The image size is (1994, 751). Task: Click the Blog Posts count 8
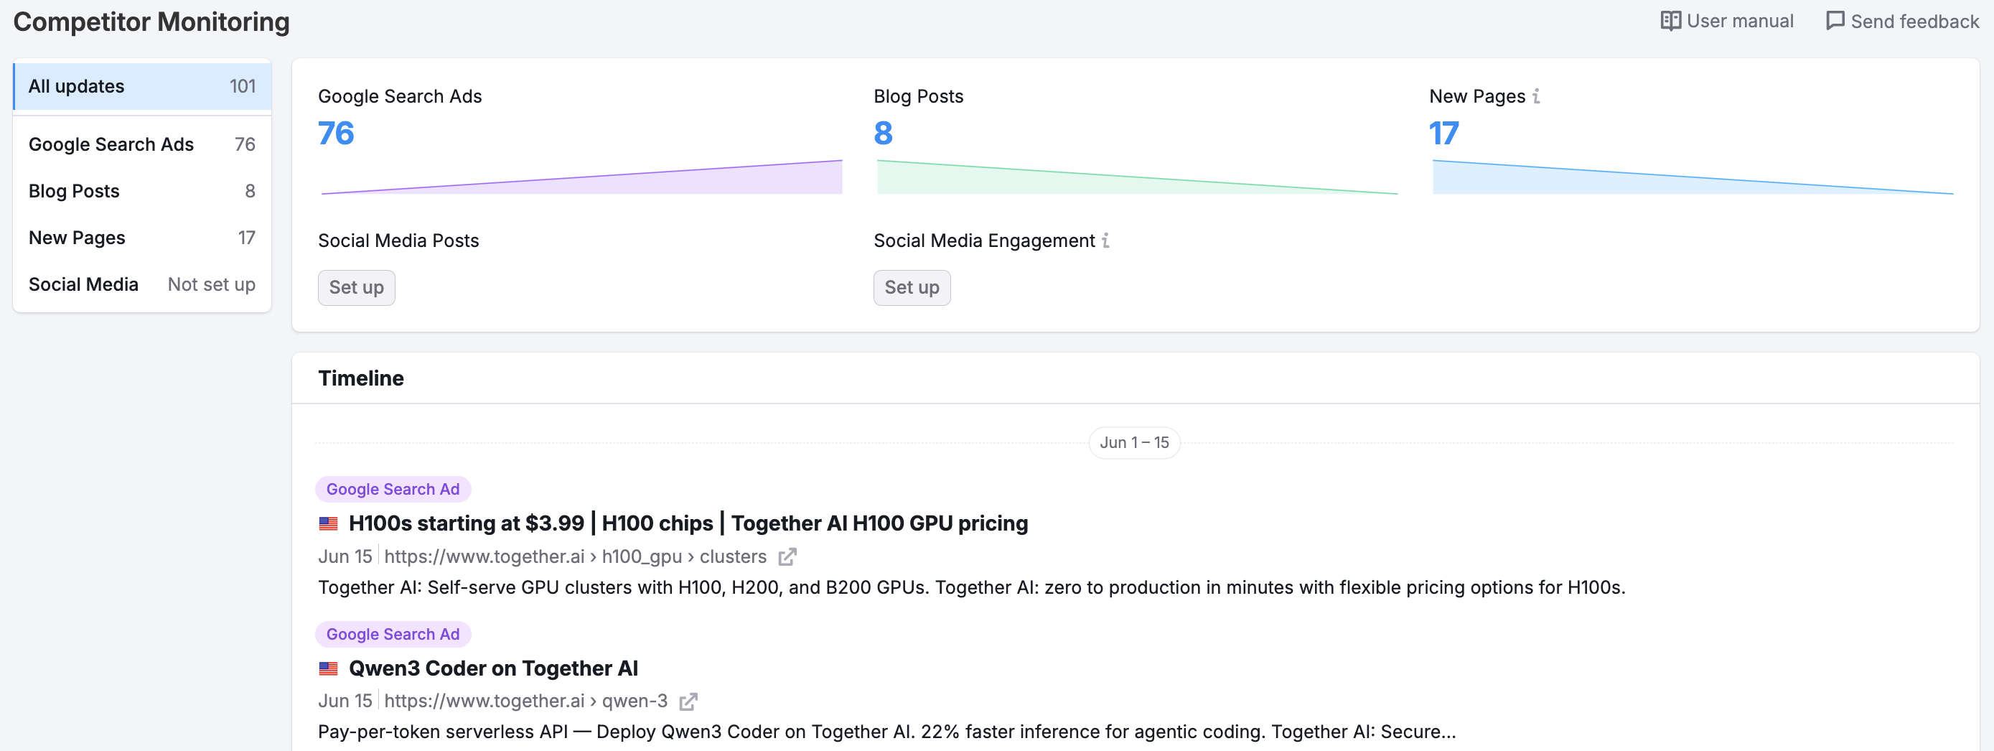[x=883, y=133]
